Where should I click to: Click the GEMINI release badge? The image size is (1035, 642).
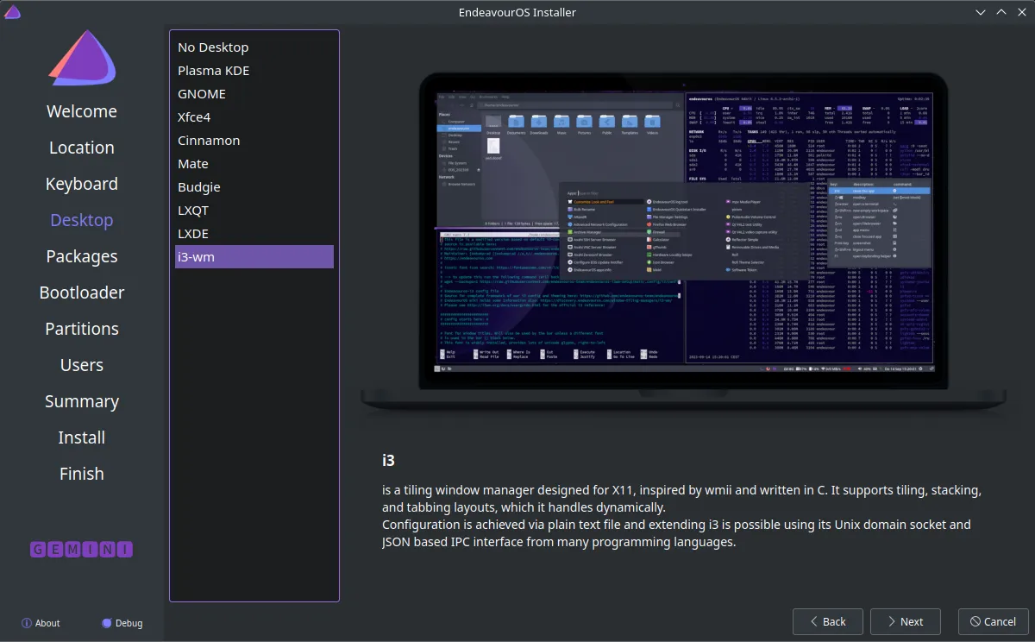coord(82,549)
